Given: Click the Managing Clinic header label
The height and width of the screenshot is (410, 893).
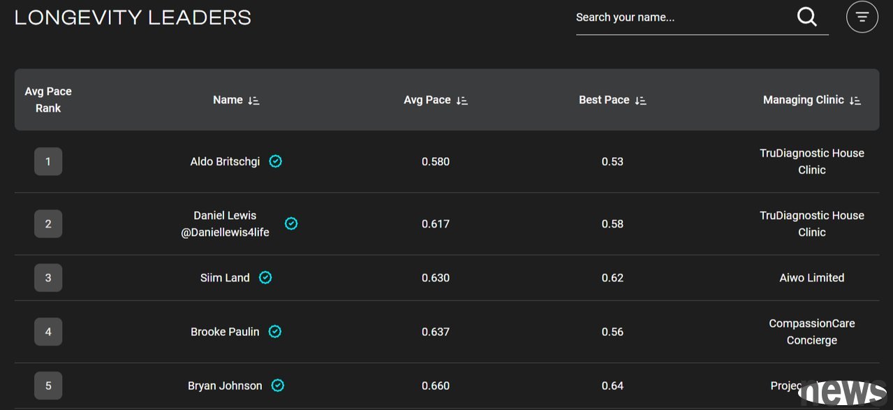Looking at the screenshot, I should [804, 100].
